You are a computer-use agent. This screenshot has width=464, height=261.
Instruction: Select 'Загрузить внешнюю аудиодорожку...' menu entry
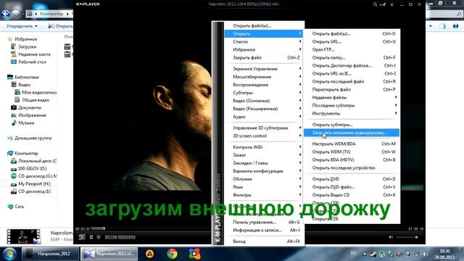[352, 133]
